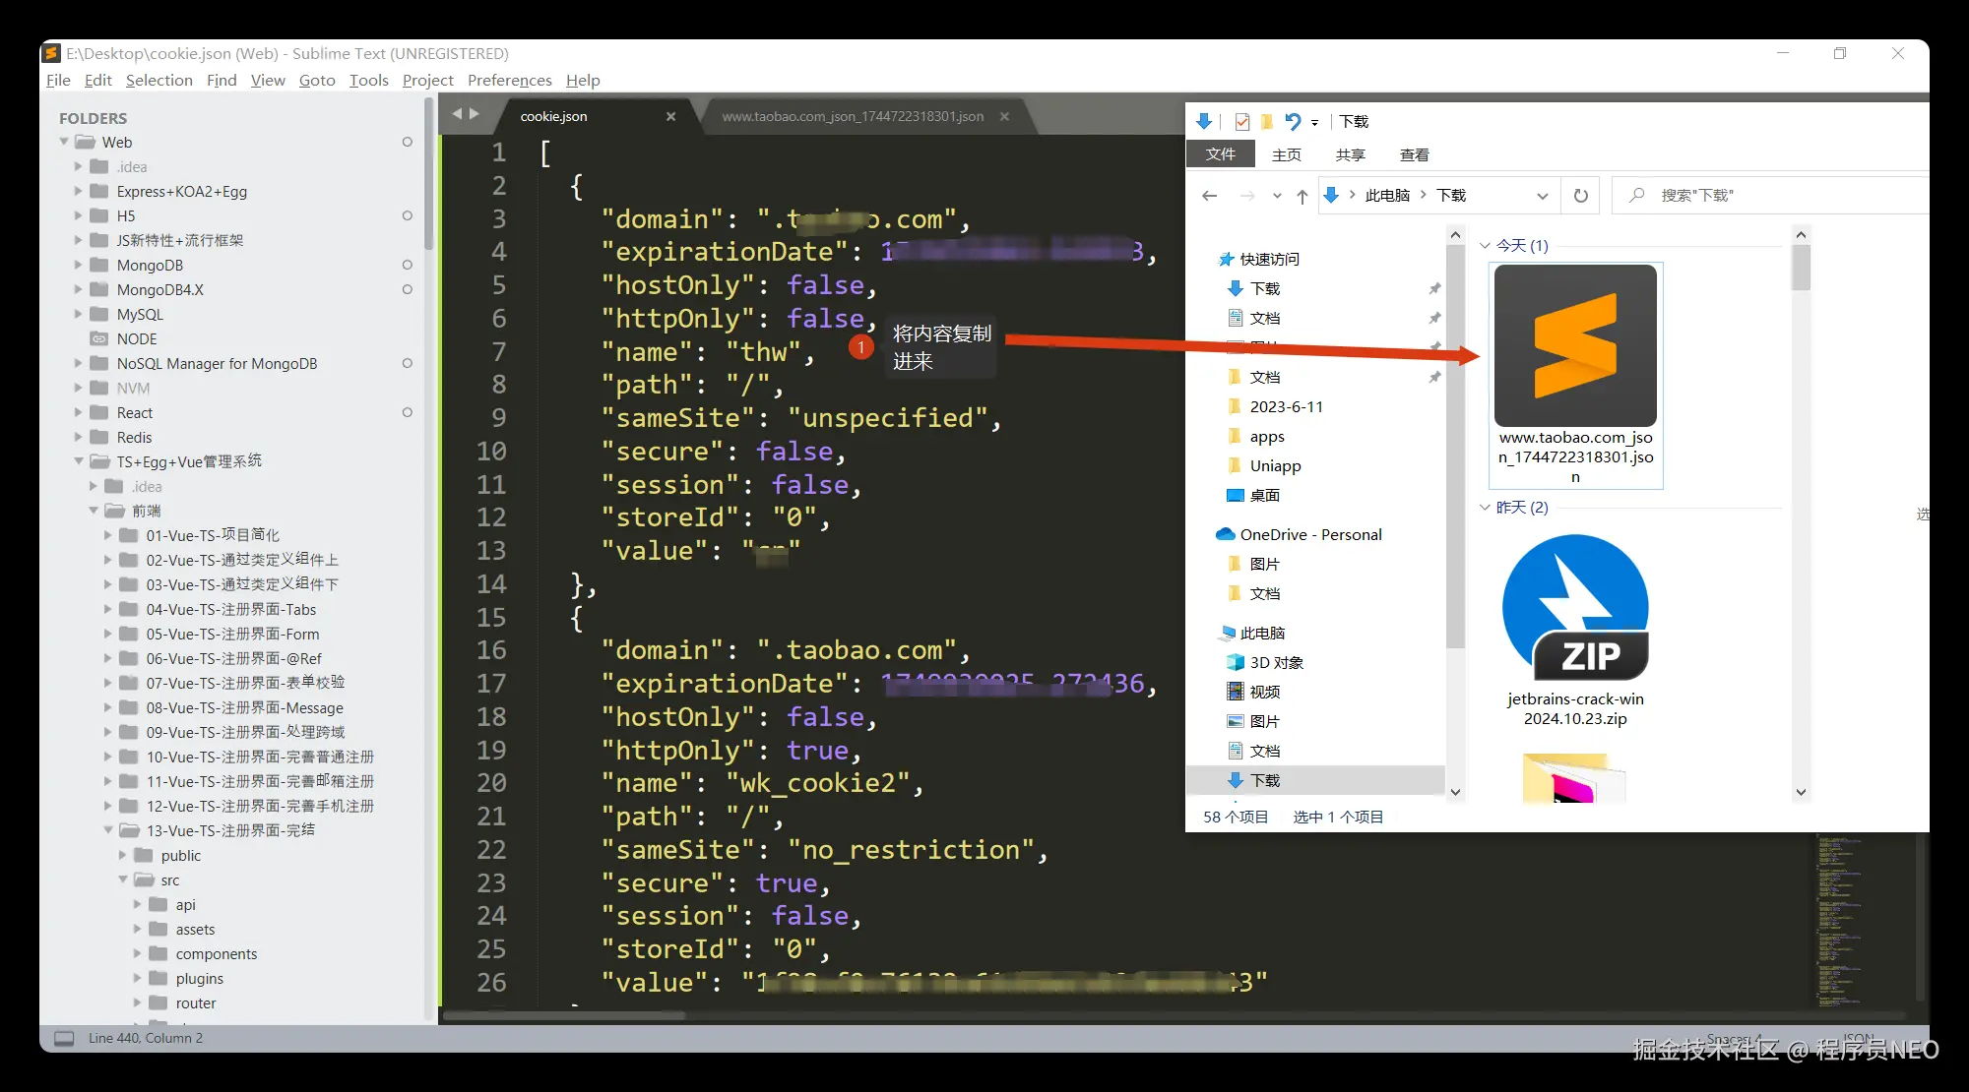The width and height of the screenshot is (1969, 1092).
Task: Switch to the www.taobao.com_json tab
Action: point(852,116)
